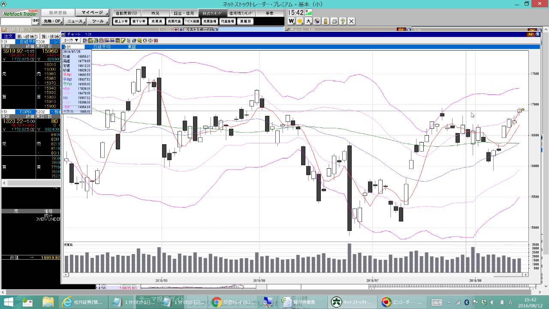Click the magnifier zoom icon in chart toolbar
Viewport: 549px width, 309px height.
pyautogui.click(x=140, y=40)
